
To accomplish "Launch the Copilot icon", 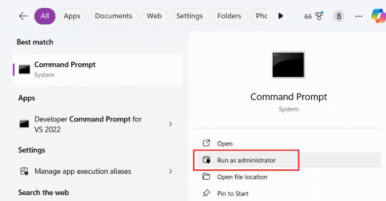I will (379, 16).
